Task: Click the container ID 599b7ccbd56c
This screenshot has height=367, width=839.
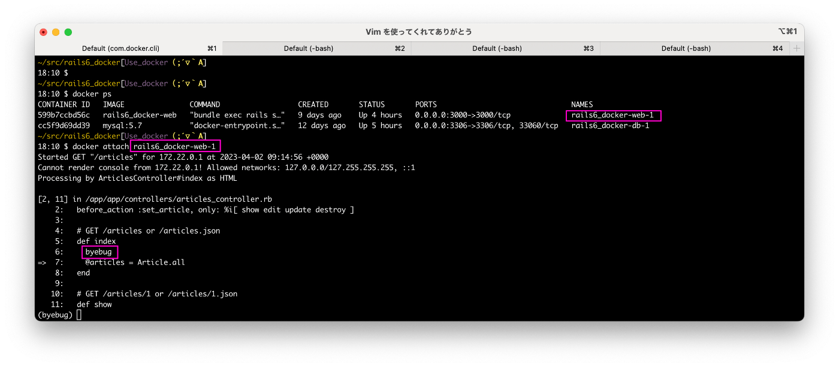Action: click(64, 114)
